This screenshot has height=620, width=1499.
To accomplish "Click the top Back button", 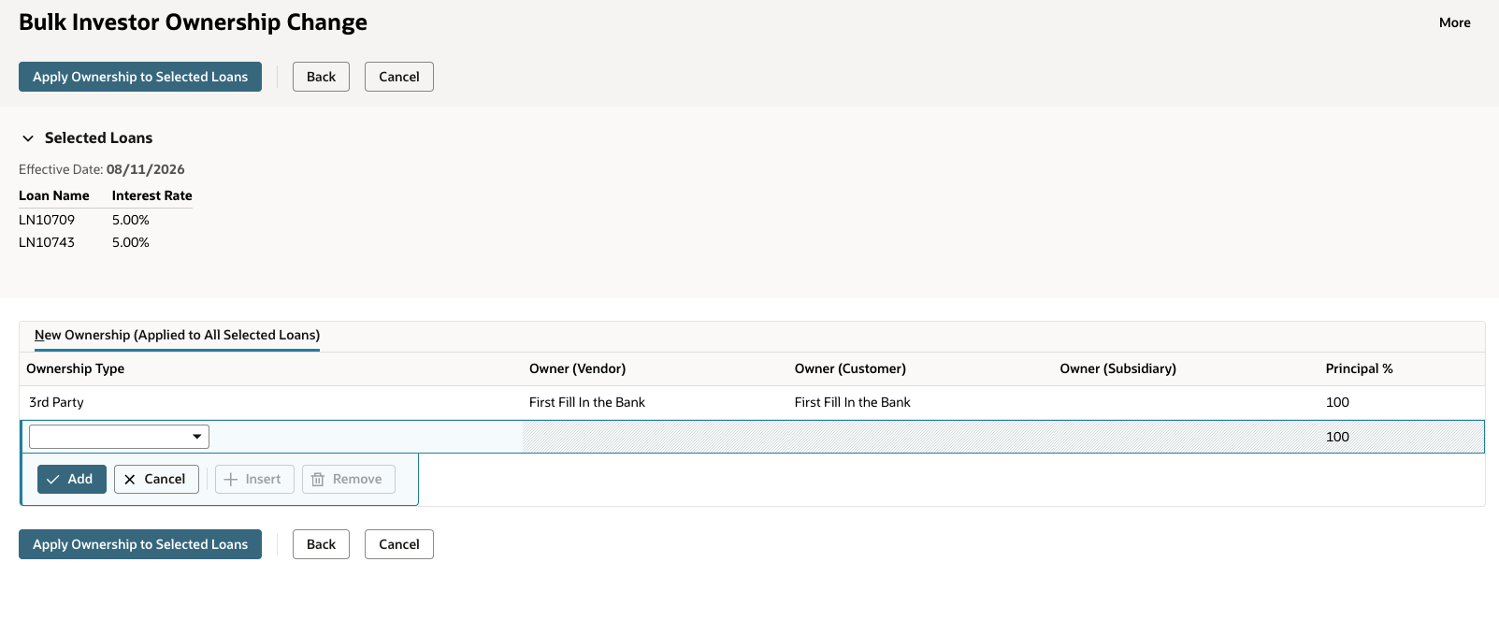I will (321, 77).
